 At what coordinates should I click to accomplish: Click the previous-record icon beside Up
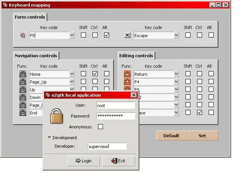click(x=23, y=89)
